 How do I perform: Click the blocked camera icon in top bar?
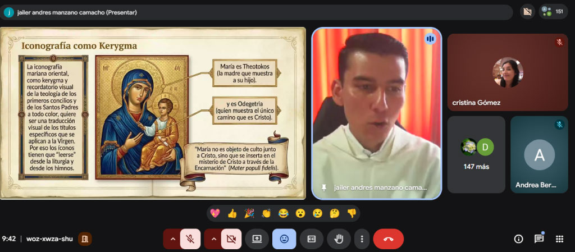point(527,11)
